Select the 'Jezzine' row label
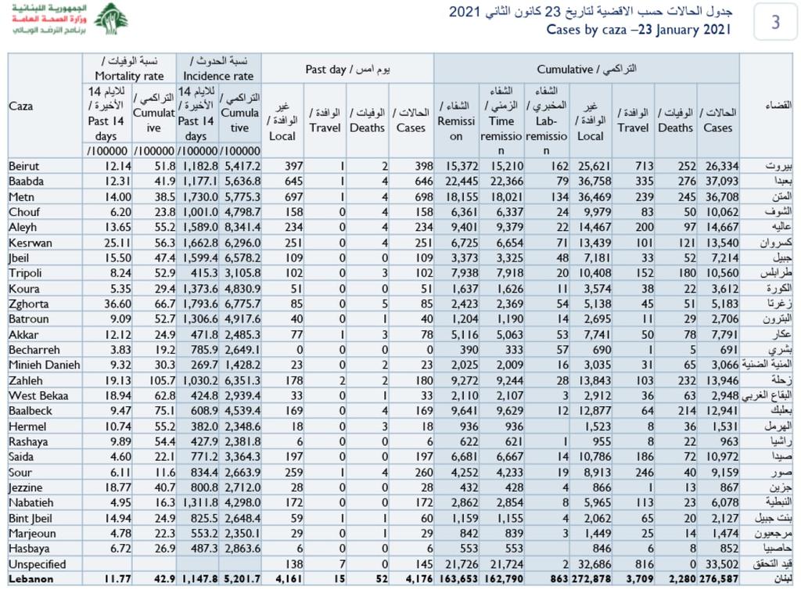801x601 pixels. pyautogui.click(x=26, y=488)
